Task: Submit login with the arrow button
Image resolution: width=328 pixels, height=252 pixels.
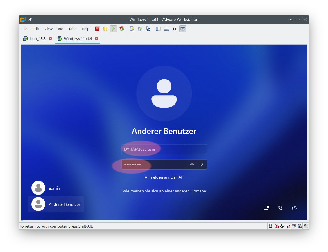Action: point(201,164)
